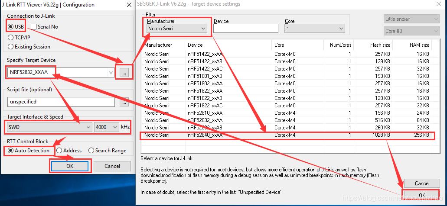Select the Auto Detection radio button
This screenshot has height=206, width=447.
tap(10, 151)
